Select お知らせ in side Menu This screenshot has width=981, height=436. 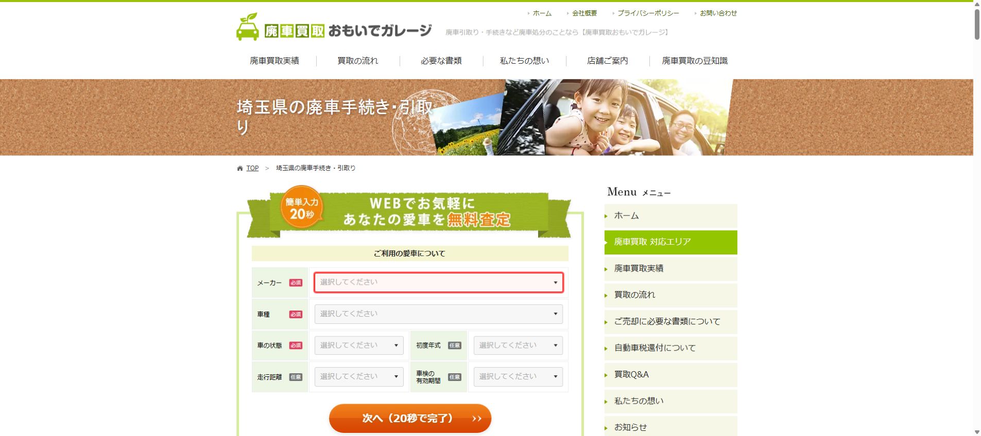coord(671,427)
